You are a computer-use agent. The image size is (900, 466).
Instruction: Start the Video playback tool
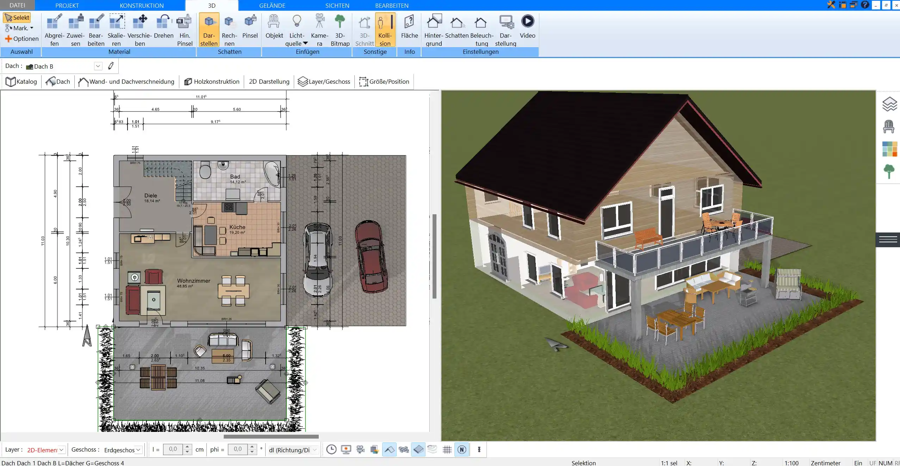pyautogui.click(x=527, y=26)
